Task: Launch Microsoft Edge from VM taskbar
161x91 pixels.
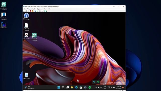Action: (76, 87)
